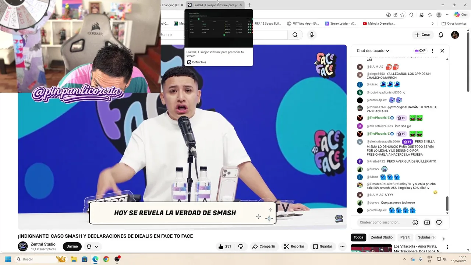The height and width of the screenshot is (265, 471).
Task: Open the browser favorites list icon
Action: click(430, 15)
